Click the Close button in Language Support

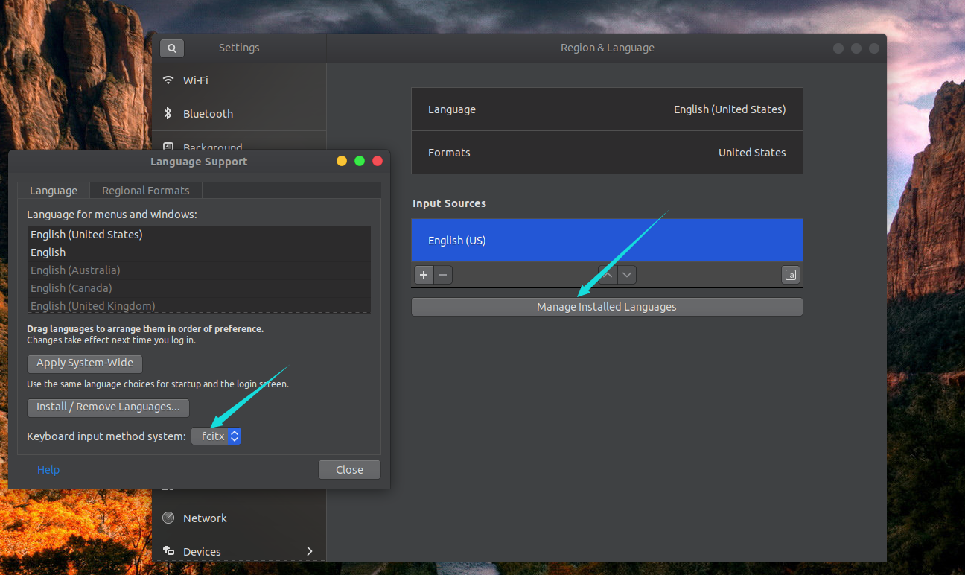tap(349, 470)
